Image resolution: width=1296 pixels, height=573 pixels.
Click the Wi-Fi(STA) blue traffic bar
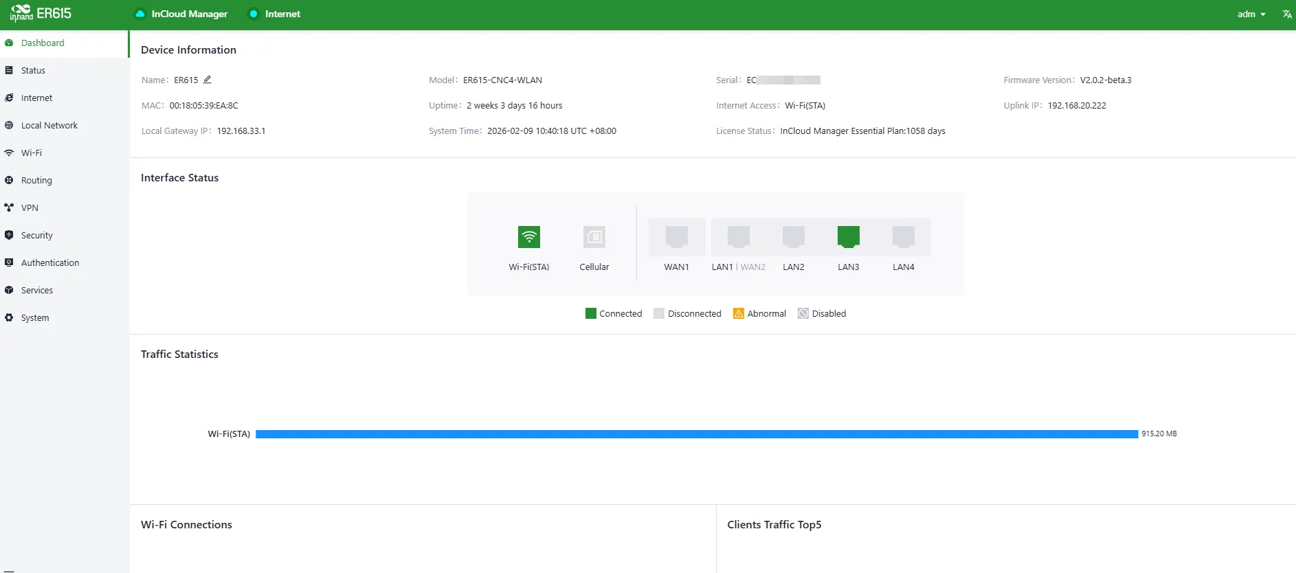[x=697, y=434]
